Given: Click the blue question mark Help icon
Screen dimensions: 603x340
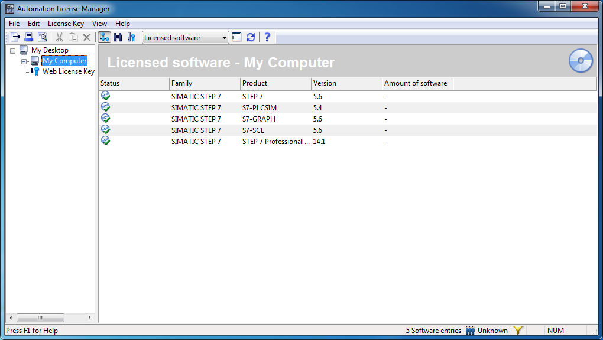Looking at the screenshot, I should (x=267, y=37).
